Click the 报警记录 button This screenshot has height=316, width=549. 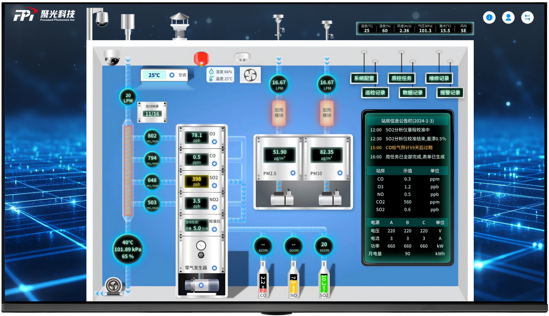coord(450,92)
